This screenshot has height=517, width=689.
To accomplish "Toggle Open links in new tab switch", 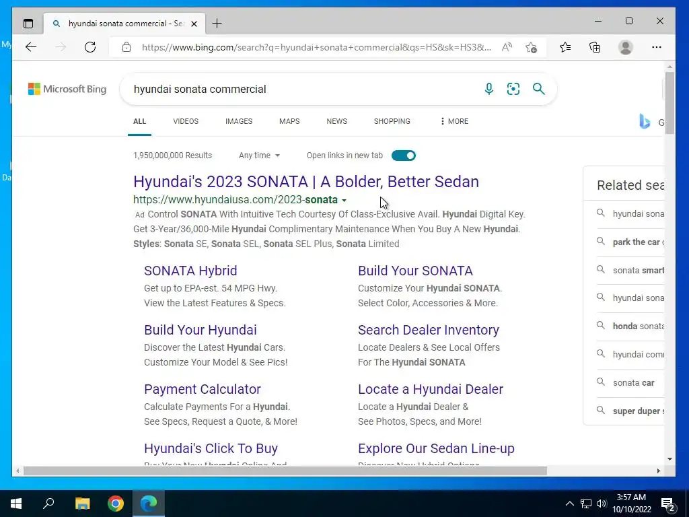I will 404,156.
